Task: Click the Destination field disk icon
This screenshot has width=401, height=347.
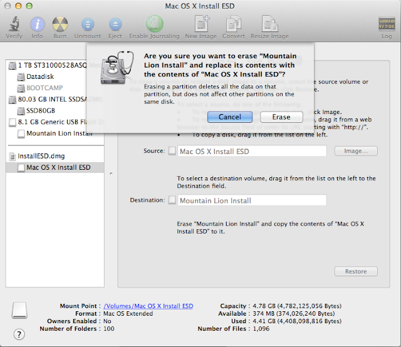Action: point(172,200)
